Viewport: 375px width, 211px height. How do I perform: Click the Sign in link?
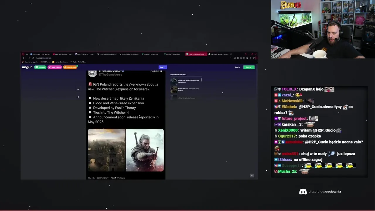pos(237,67)
